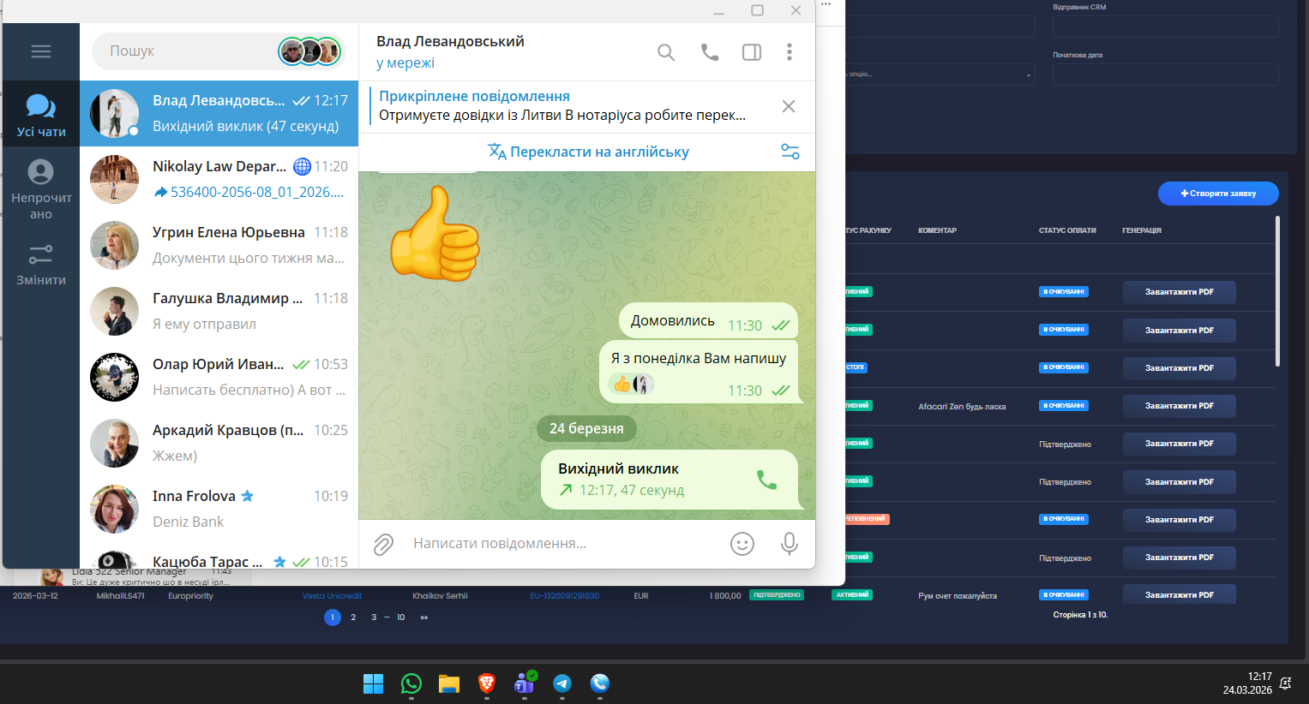Open the chat with Inna Frolova
Image resolution: width=1309 pixels, height=704 pixels.
(219, 509)
